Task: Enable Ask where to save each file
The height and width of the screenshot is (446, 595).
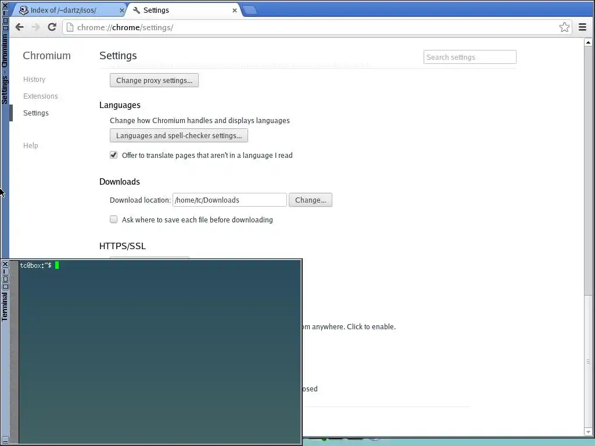Action: pyautogui.click(x=113, y=220)
